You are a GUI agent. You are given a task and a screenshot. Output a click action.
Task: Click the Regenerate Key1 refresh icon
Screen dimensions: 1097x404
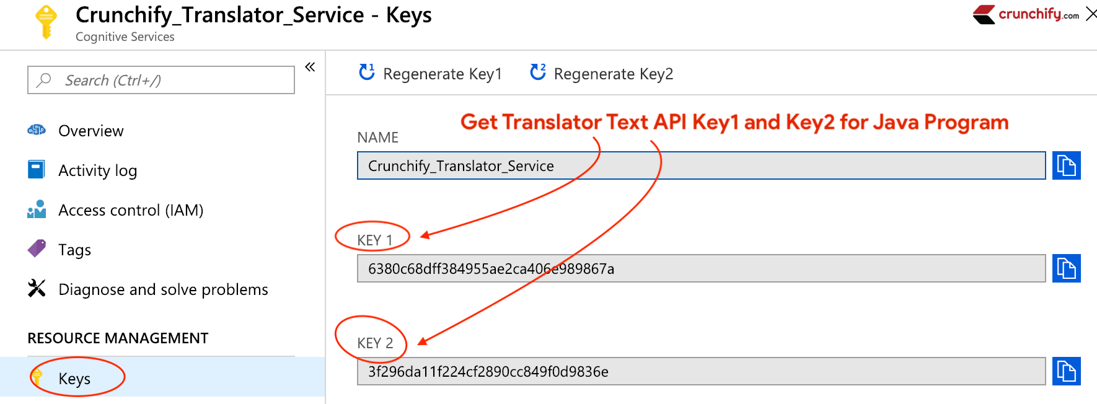click(x=367, y=71)
